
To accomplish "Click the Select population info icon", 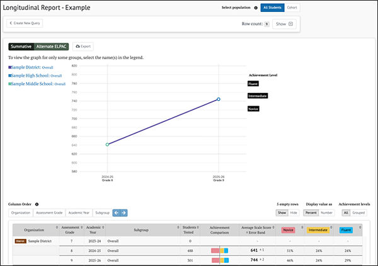I will pos(256,8).
